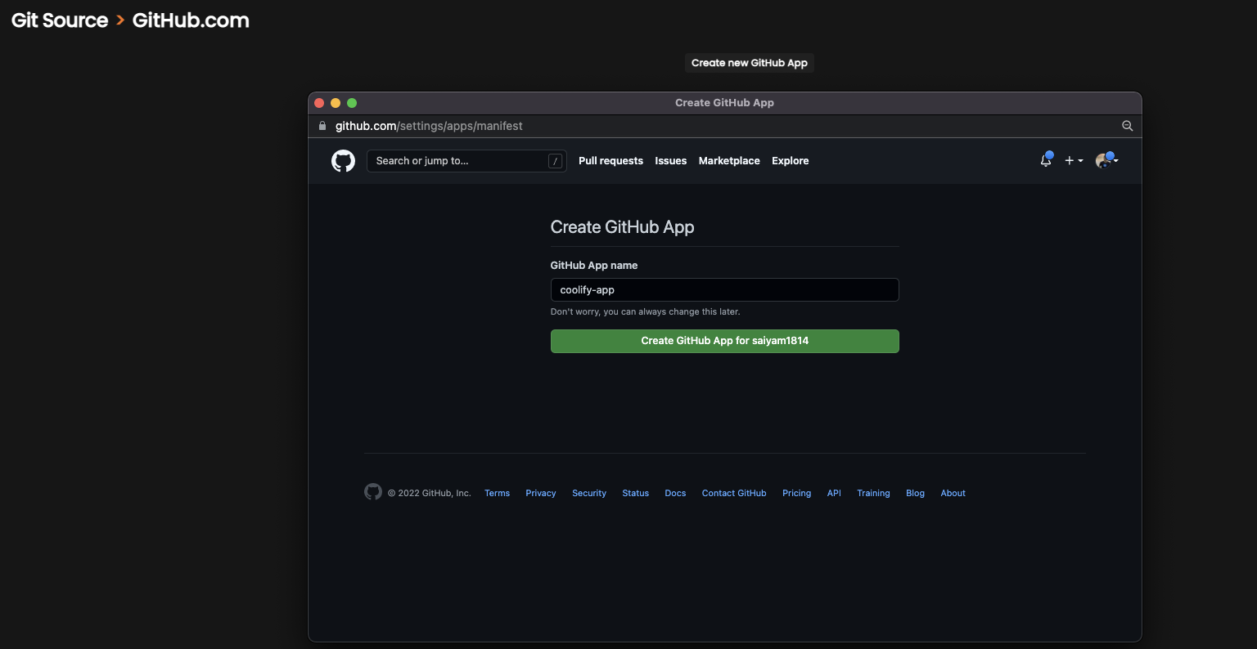1257x649 pixels.
Task: Maximize the Create GitHub App window
Action: point(352,103)
